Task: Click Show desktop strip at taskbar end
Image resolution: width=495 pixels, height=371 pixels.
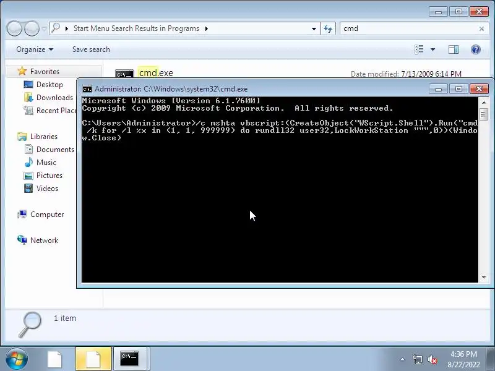Action: pos(491,359)
